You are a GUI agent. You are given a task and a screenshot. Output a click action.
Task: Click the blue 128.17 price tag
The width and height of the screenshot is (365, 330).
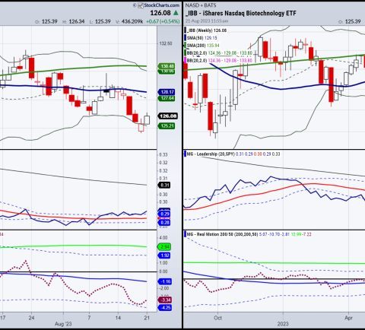pyautogui.click(x=167, y=92)
